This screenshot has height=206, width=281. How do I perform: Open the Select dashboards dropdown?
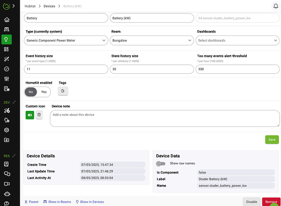pyautogui.click(x=237, y=40)
